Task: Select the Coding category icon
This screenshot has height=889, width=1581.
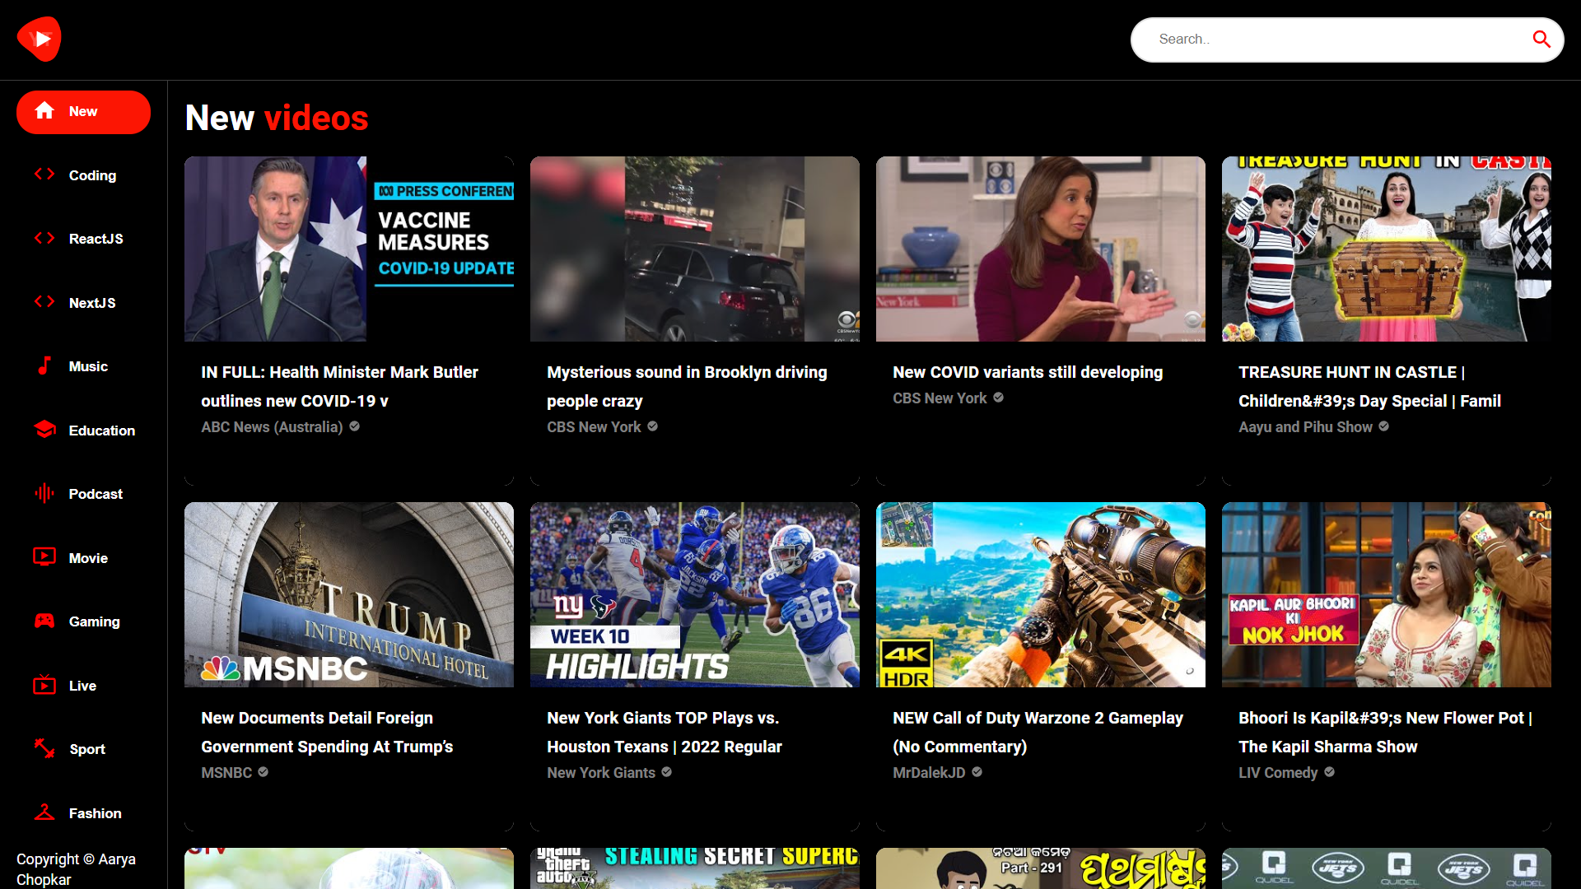Action: click(44, 175)
